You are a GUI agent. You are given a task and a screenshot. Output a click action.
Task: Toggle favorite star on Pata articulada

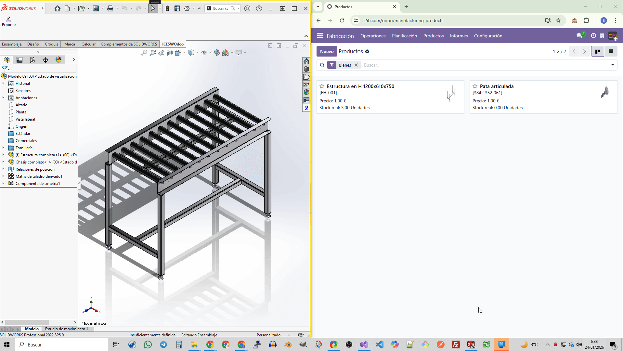pyautogui.click(x=475, y=86)
